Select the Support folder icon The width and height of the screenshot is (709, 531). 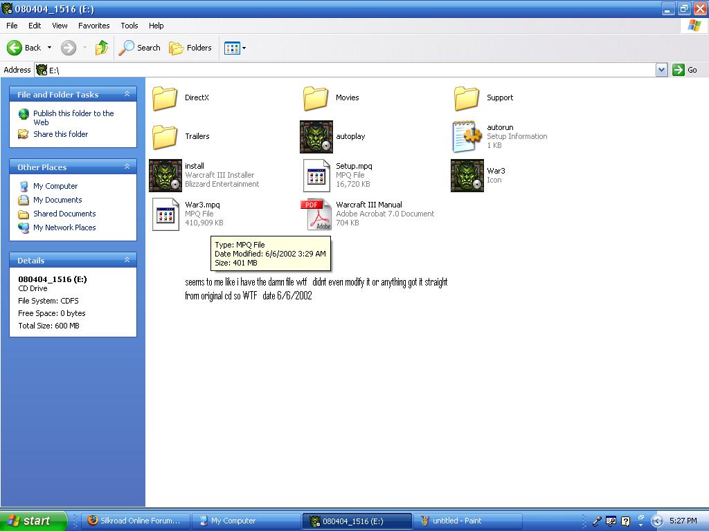coord(467,98)
